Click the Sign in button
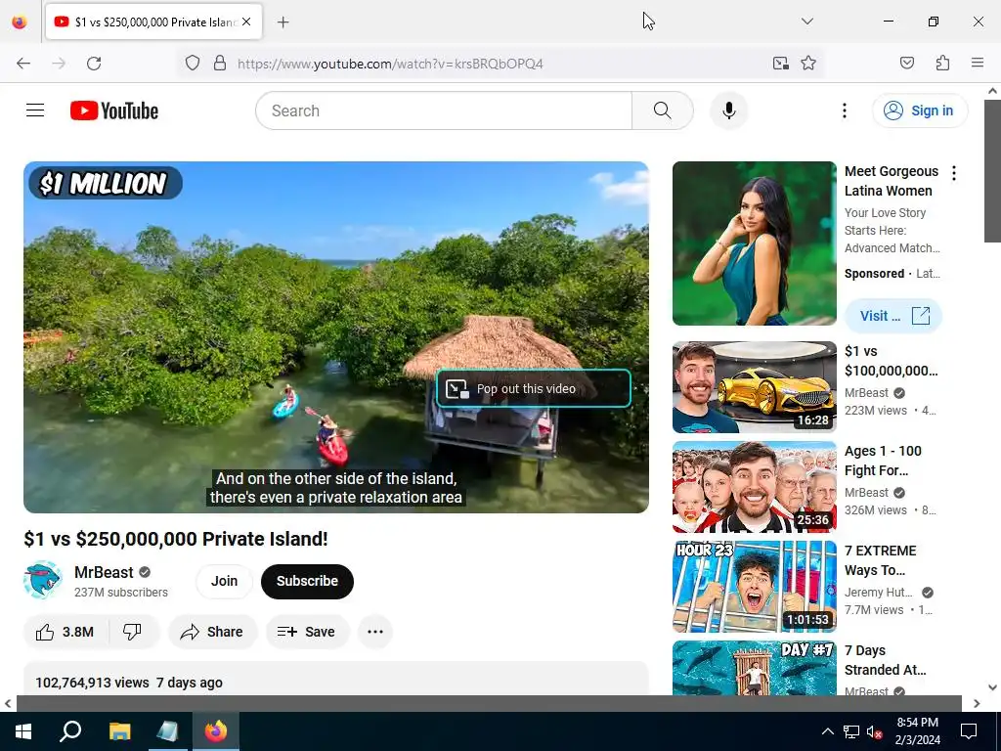The height and width of the screenshot is (751, 1001). 919,110
